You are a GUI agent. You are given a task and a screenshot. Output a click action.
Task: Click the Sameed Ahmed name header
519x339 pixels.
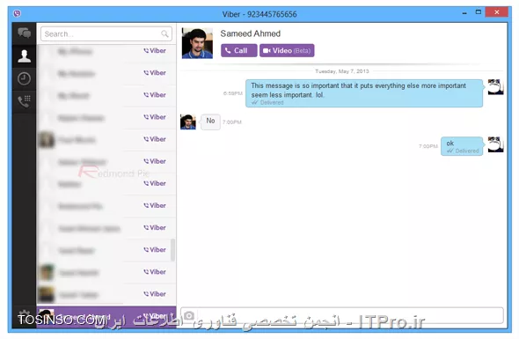[251, 33]
